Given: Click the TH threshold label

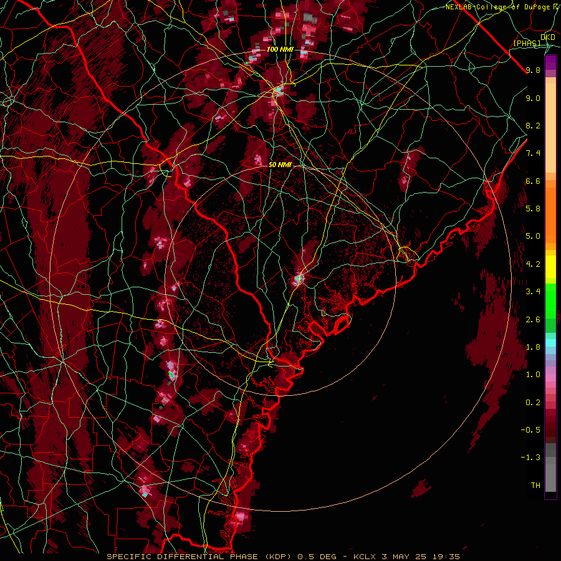Looking at the screenshot, I should 535,486.
